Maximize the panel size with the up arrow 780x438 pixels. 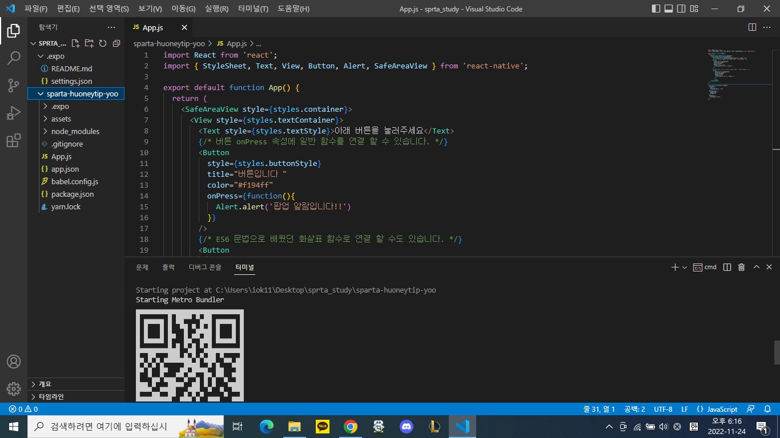(x=757, y=267)
